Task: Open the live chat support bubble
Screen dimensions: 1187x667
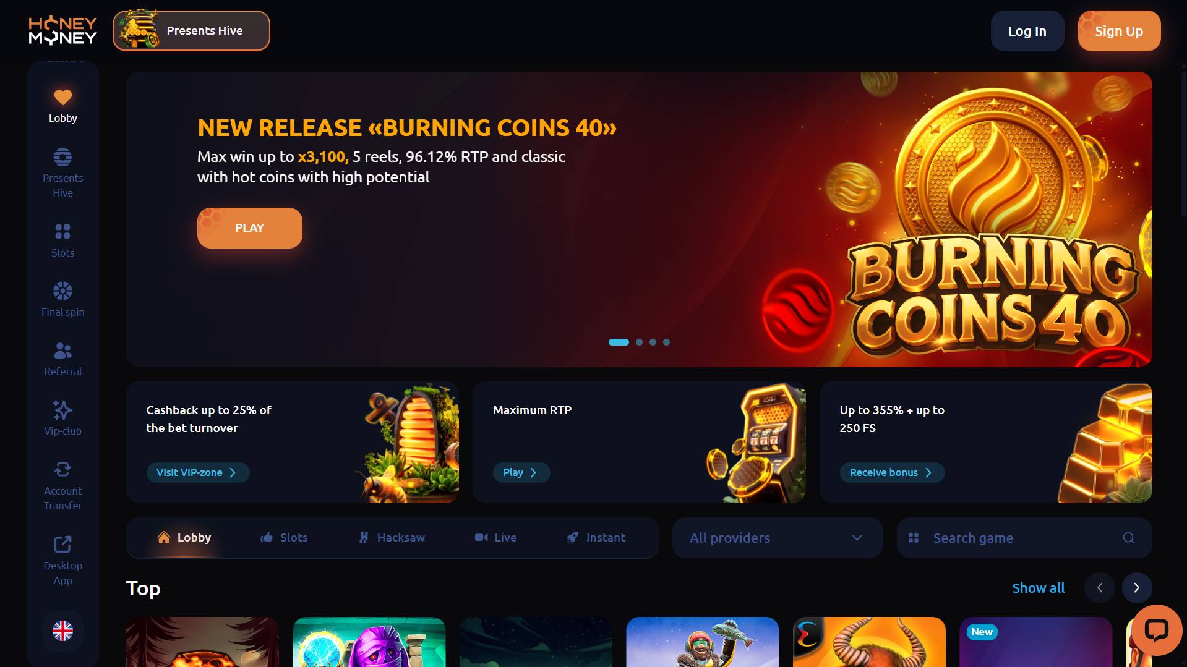Action: tap(1156, 631)
